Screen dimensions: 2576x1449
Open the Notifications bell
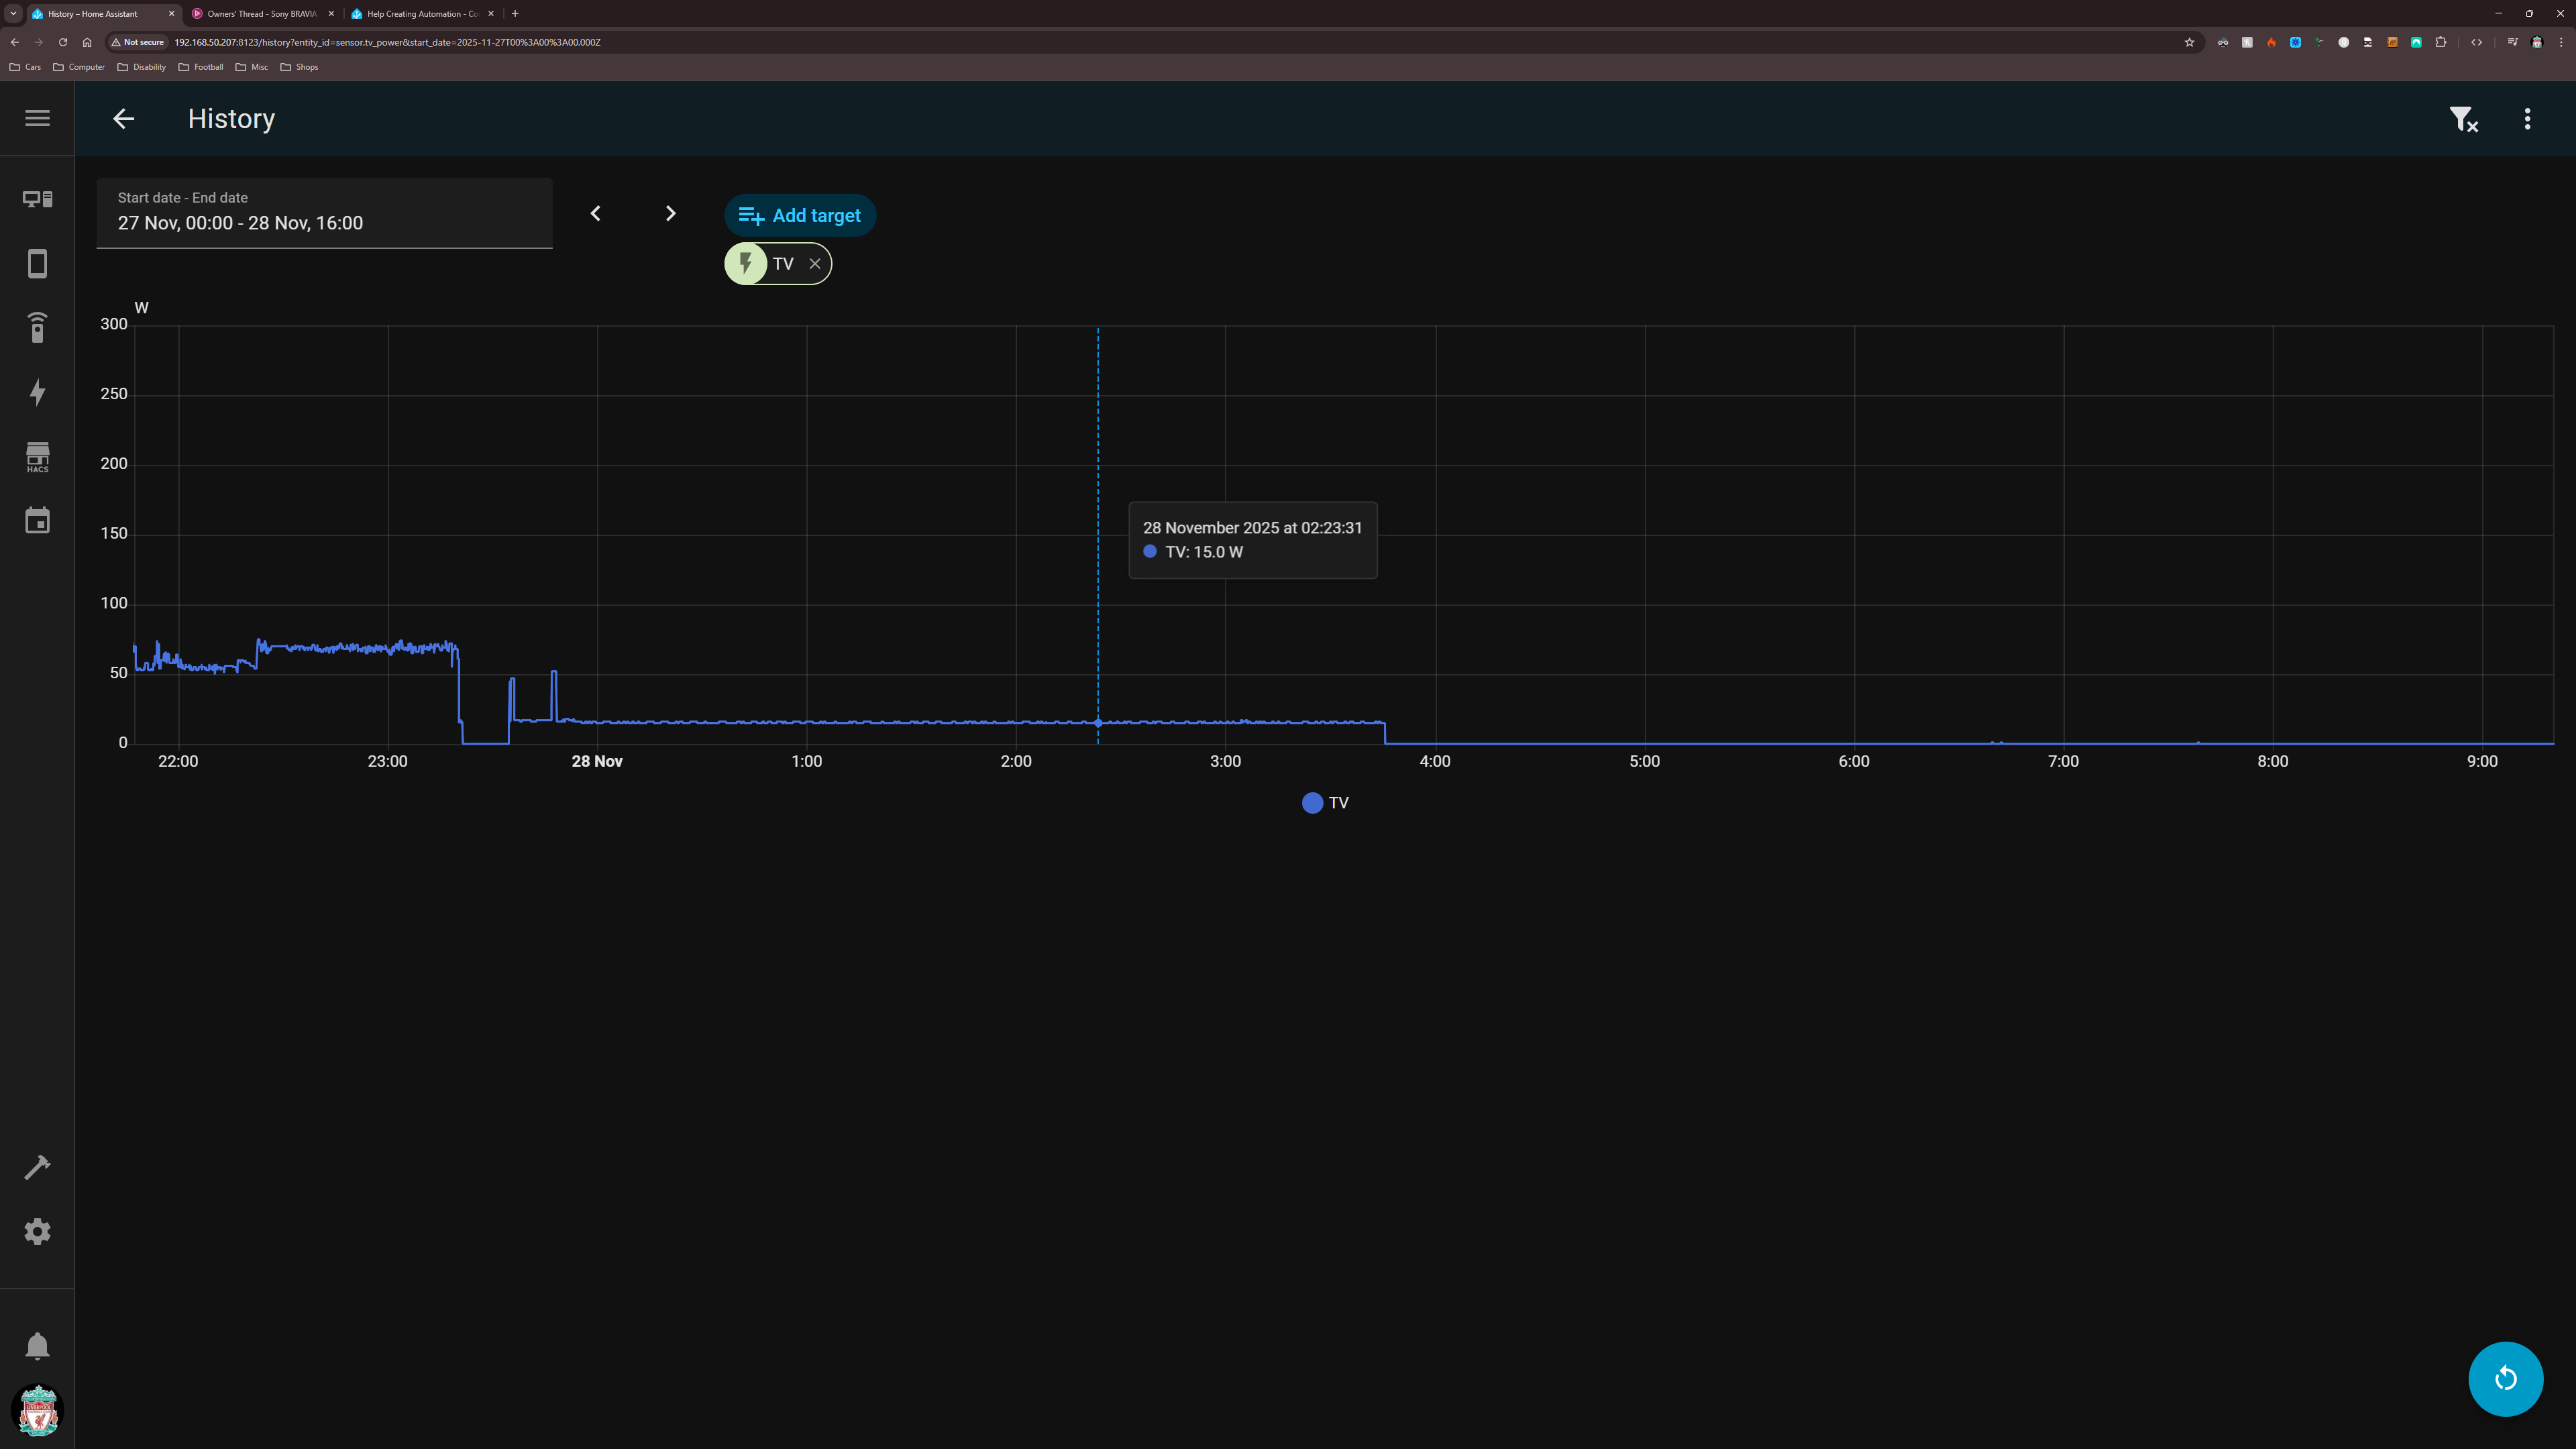point(37,1346)
